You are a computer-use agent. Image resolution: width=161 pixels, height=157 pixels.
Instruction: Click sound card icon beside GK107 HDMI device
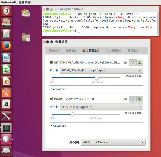pos(51,62)
